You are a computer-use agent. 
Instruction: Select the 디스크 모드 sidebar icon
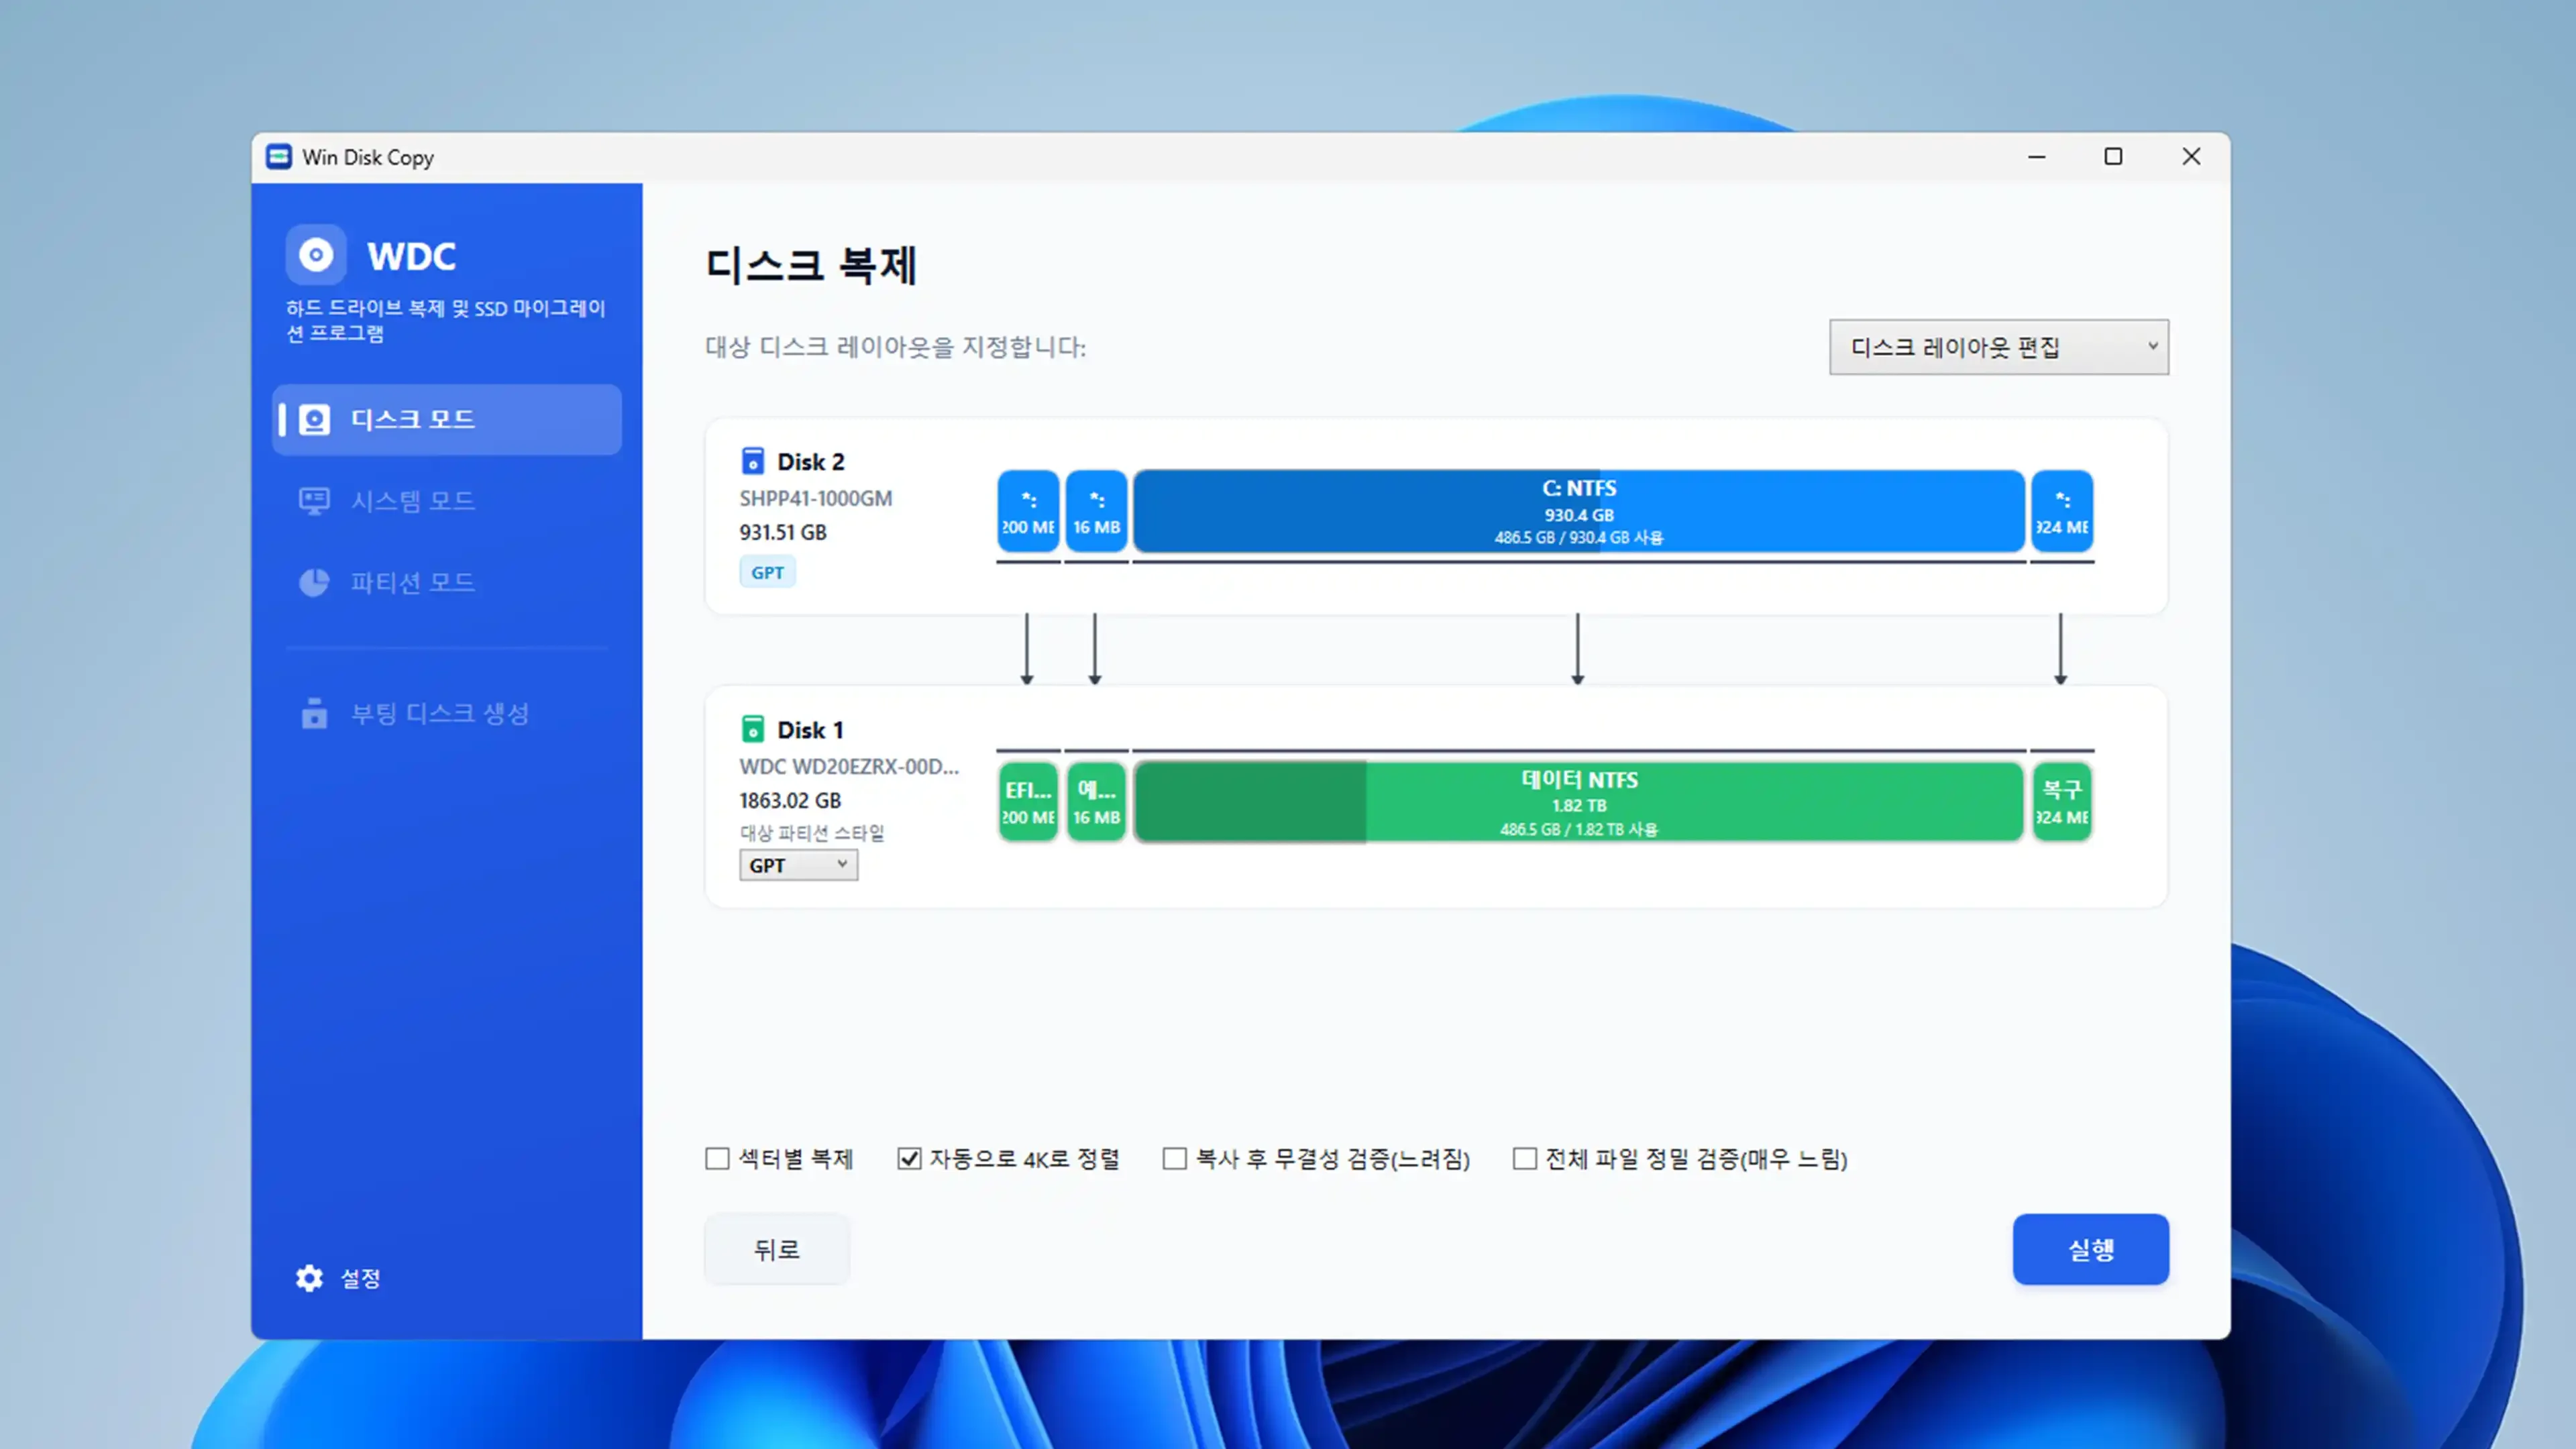315,419
